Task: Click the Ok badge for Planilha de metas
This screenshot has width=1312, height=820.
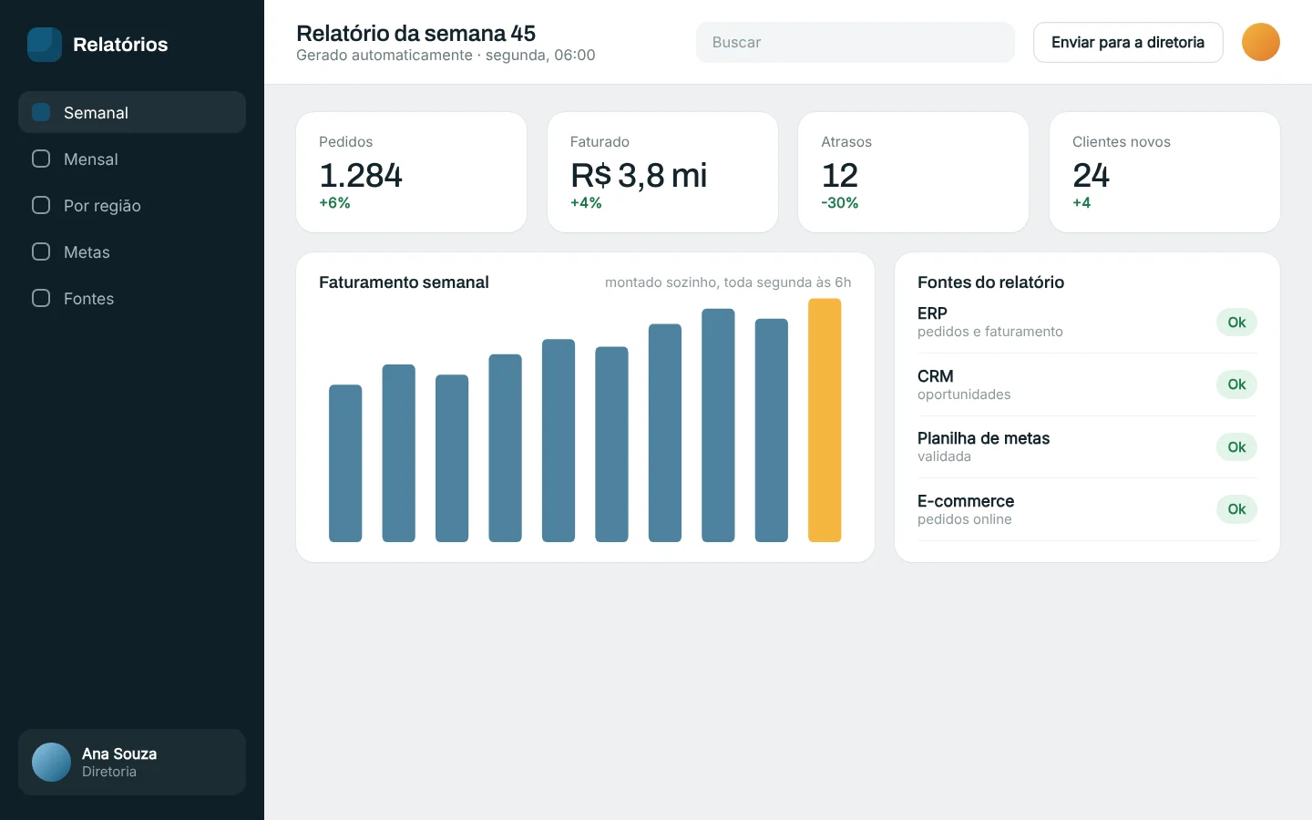Action: point(1236,446)
